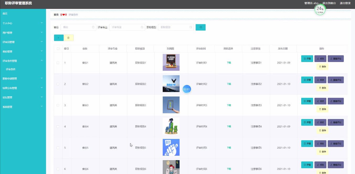Click 删除 for row 省份1
The height and width of the screenshot is (174, 355).
click(x=322, y=67)
